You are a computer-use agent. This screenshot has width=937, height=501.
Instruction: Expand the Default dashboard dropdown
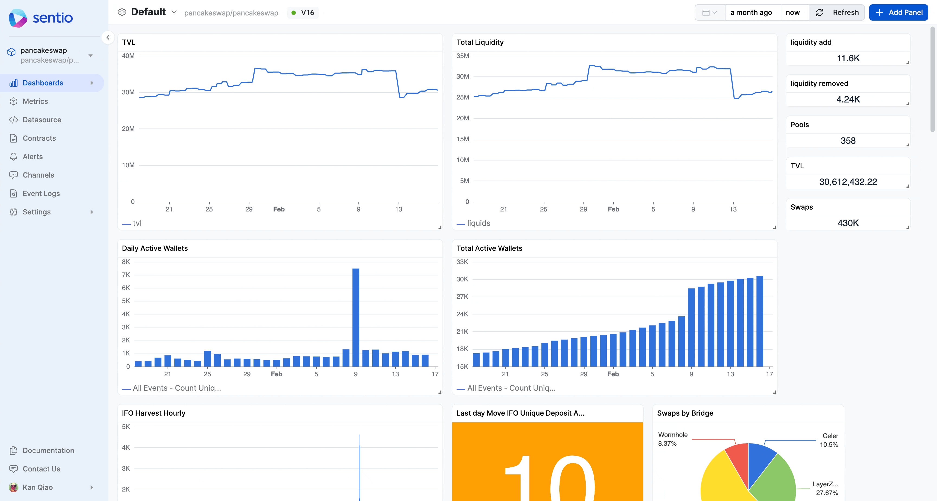pyautogui.click(x=174, y=12)
